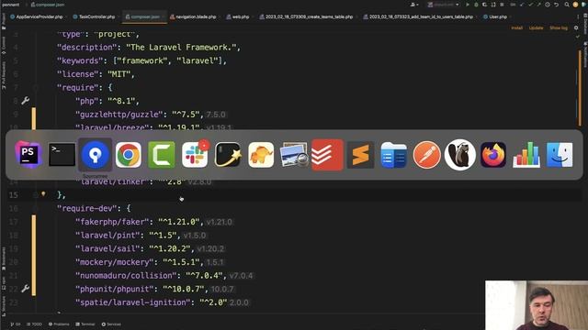Select the composer.json editor tab

click(144, 16)
